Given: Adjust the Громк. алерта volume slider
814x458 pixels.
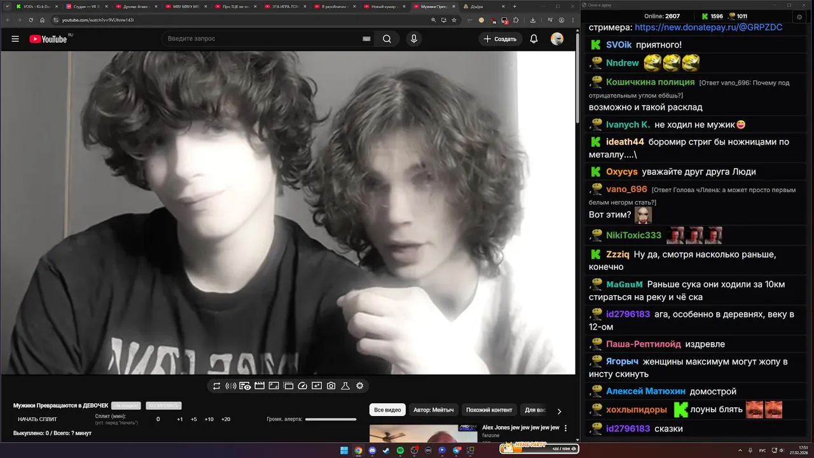Looking at the screenshot, I should (x=331, y=419).
